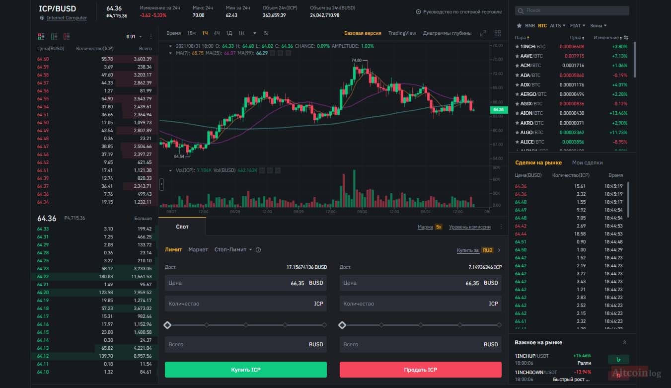The height and width of the screenshot is (388, 671).
Task: Expand ALTS market dropdown
Action: click(x=557, y=25)
